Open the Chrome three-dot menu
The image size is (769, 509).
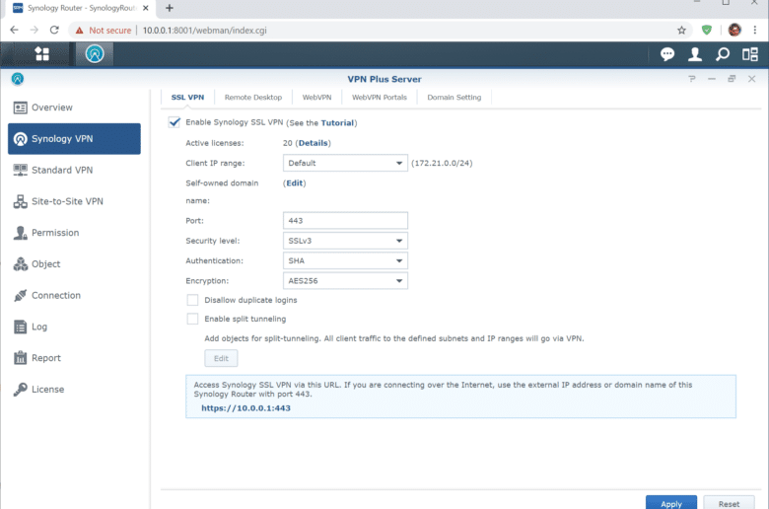(755, 31)
